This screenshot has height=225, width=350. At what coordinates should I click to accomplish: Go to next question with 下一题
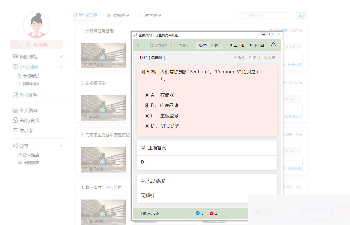(256, 45)
